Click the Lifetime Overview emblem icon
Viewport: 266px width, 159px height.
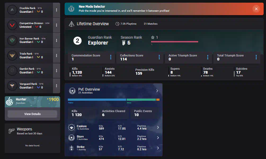[x=72, y=24]
